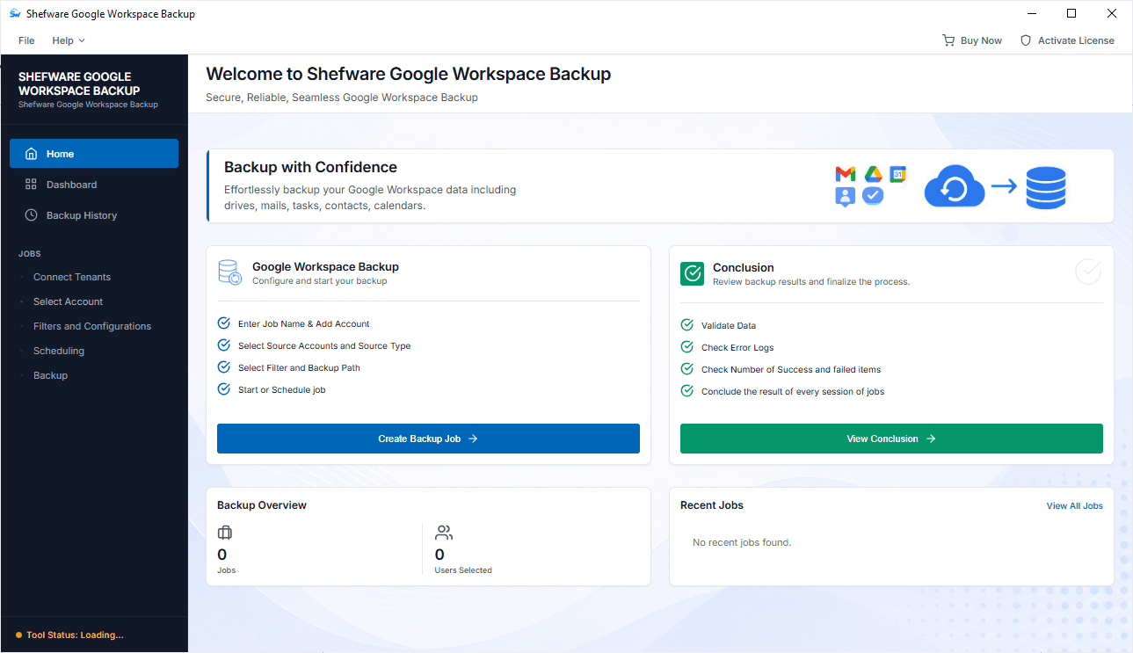Click "Select Source Accounts and Source Type" text

pos(324,345)
